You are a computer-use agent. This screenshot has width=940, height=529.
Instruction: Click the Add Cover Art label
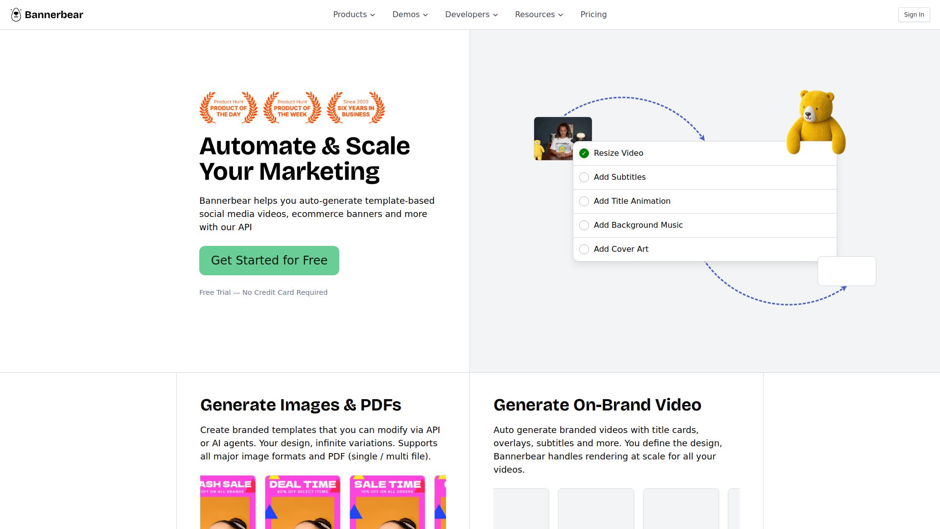tap(621, 249)
